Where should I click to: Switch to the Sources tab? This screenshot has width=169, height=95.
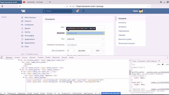(25, 58)
